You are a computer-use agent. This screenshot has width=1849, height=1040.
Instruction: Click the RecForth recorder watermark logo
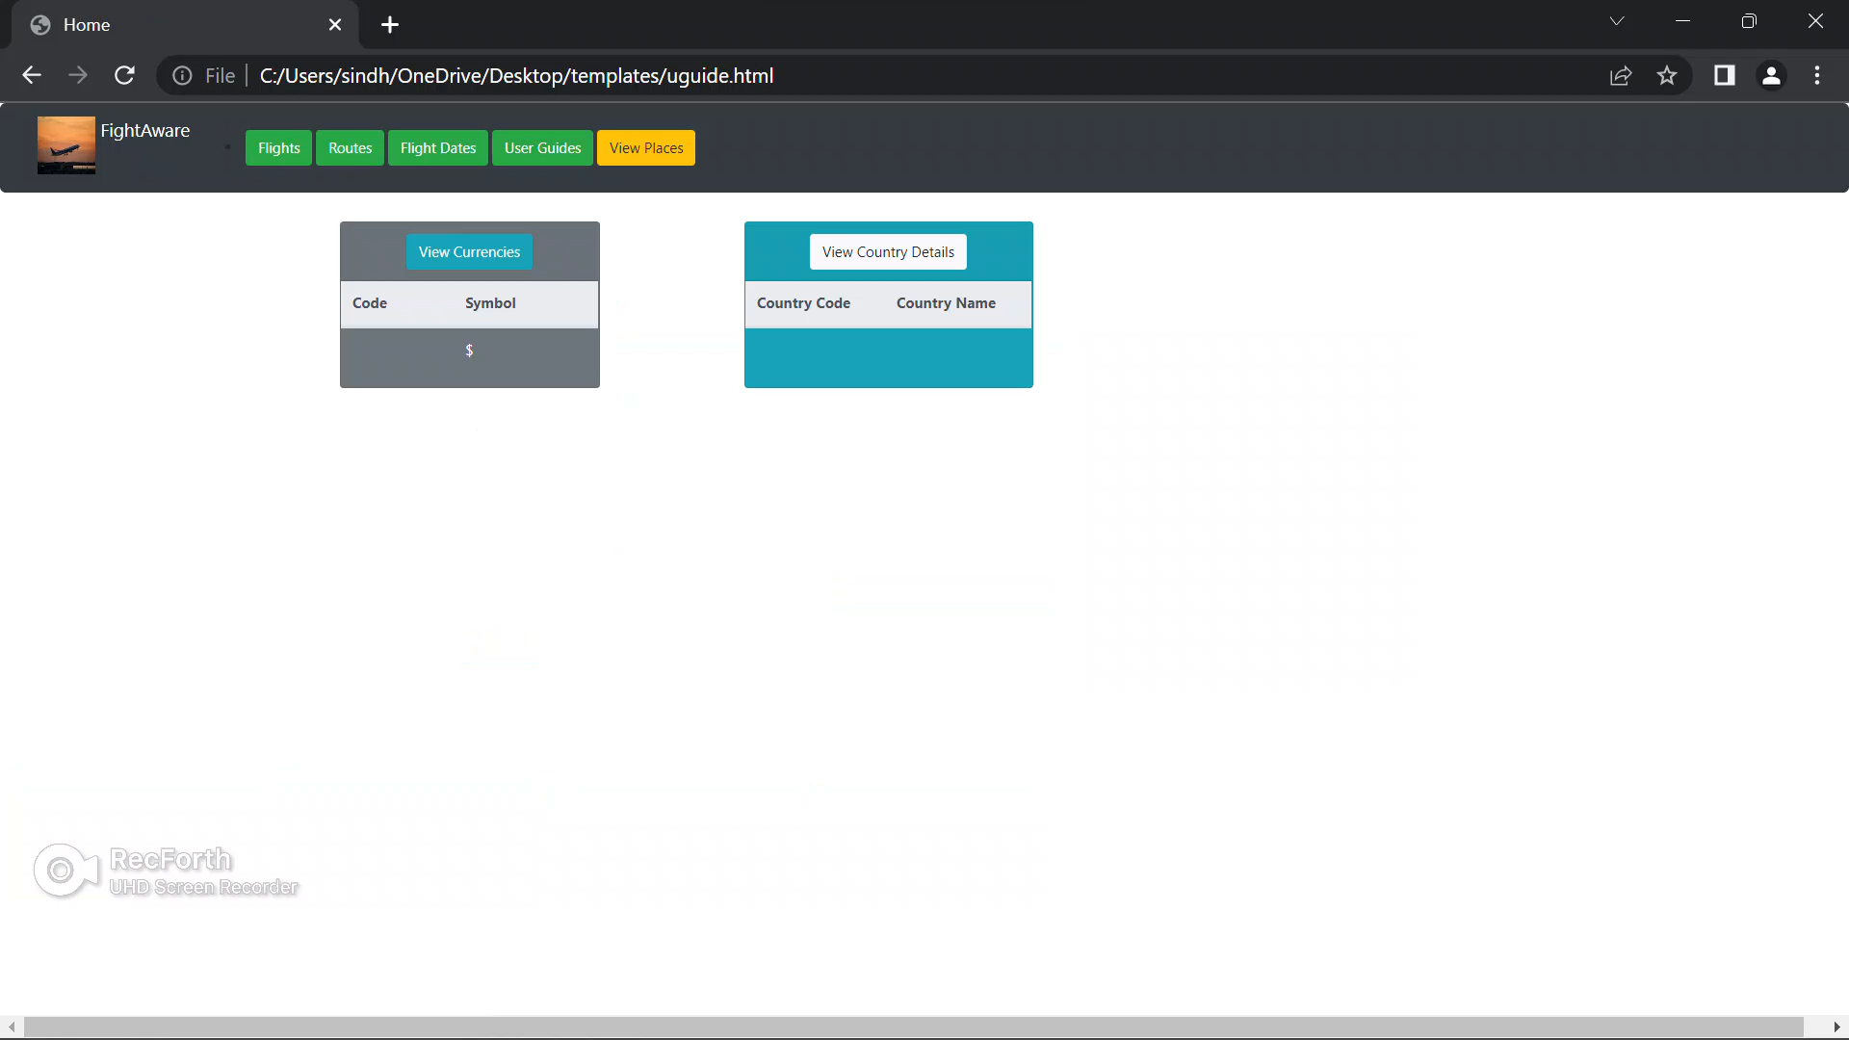[64, 870]
